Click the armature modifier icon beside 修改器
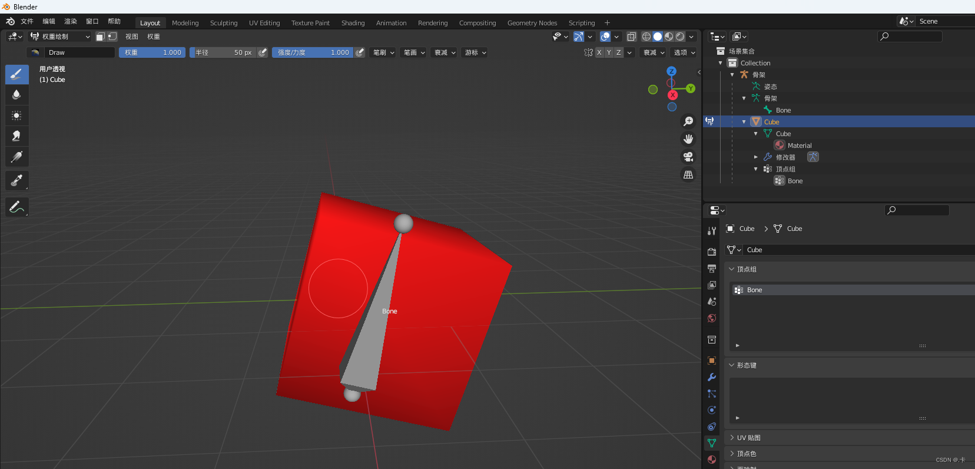Viewport: 975px width, 469px height. pyautogui.click(x=813, y=157)
